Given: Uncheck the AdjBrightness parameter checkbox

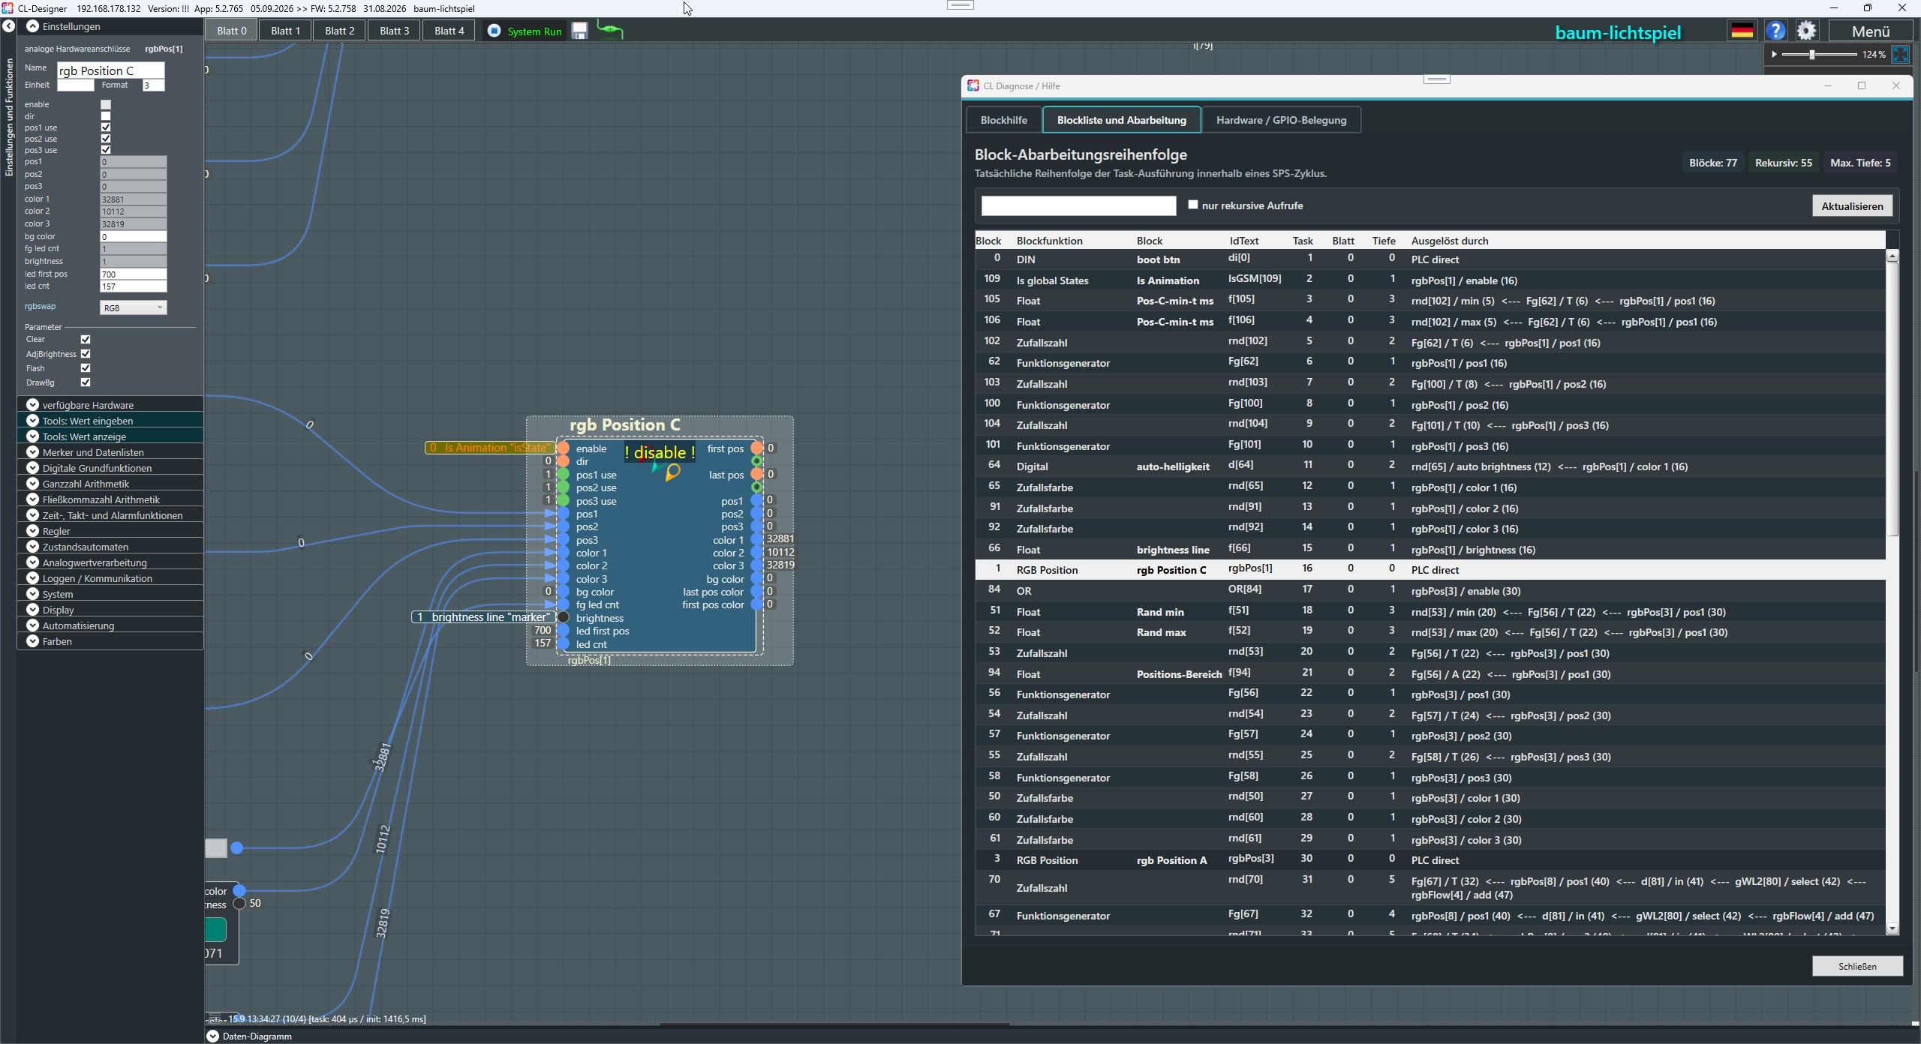Looking at the screenshot, I should [x=86, y=354].
